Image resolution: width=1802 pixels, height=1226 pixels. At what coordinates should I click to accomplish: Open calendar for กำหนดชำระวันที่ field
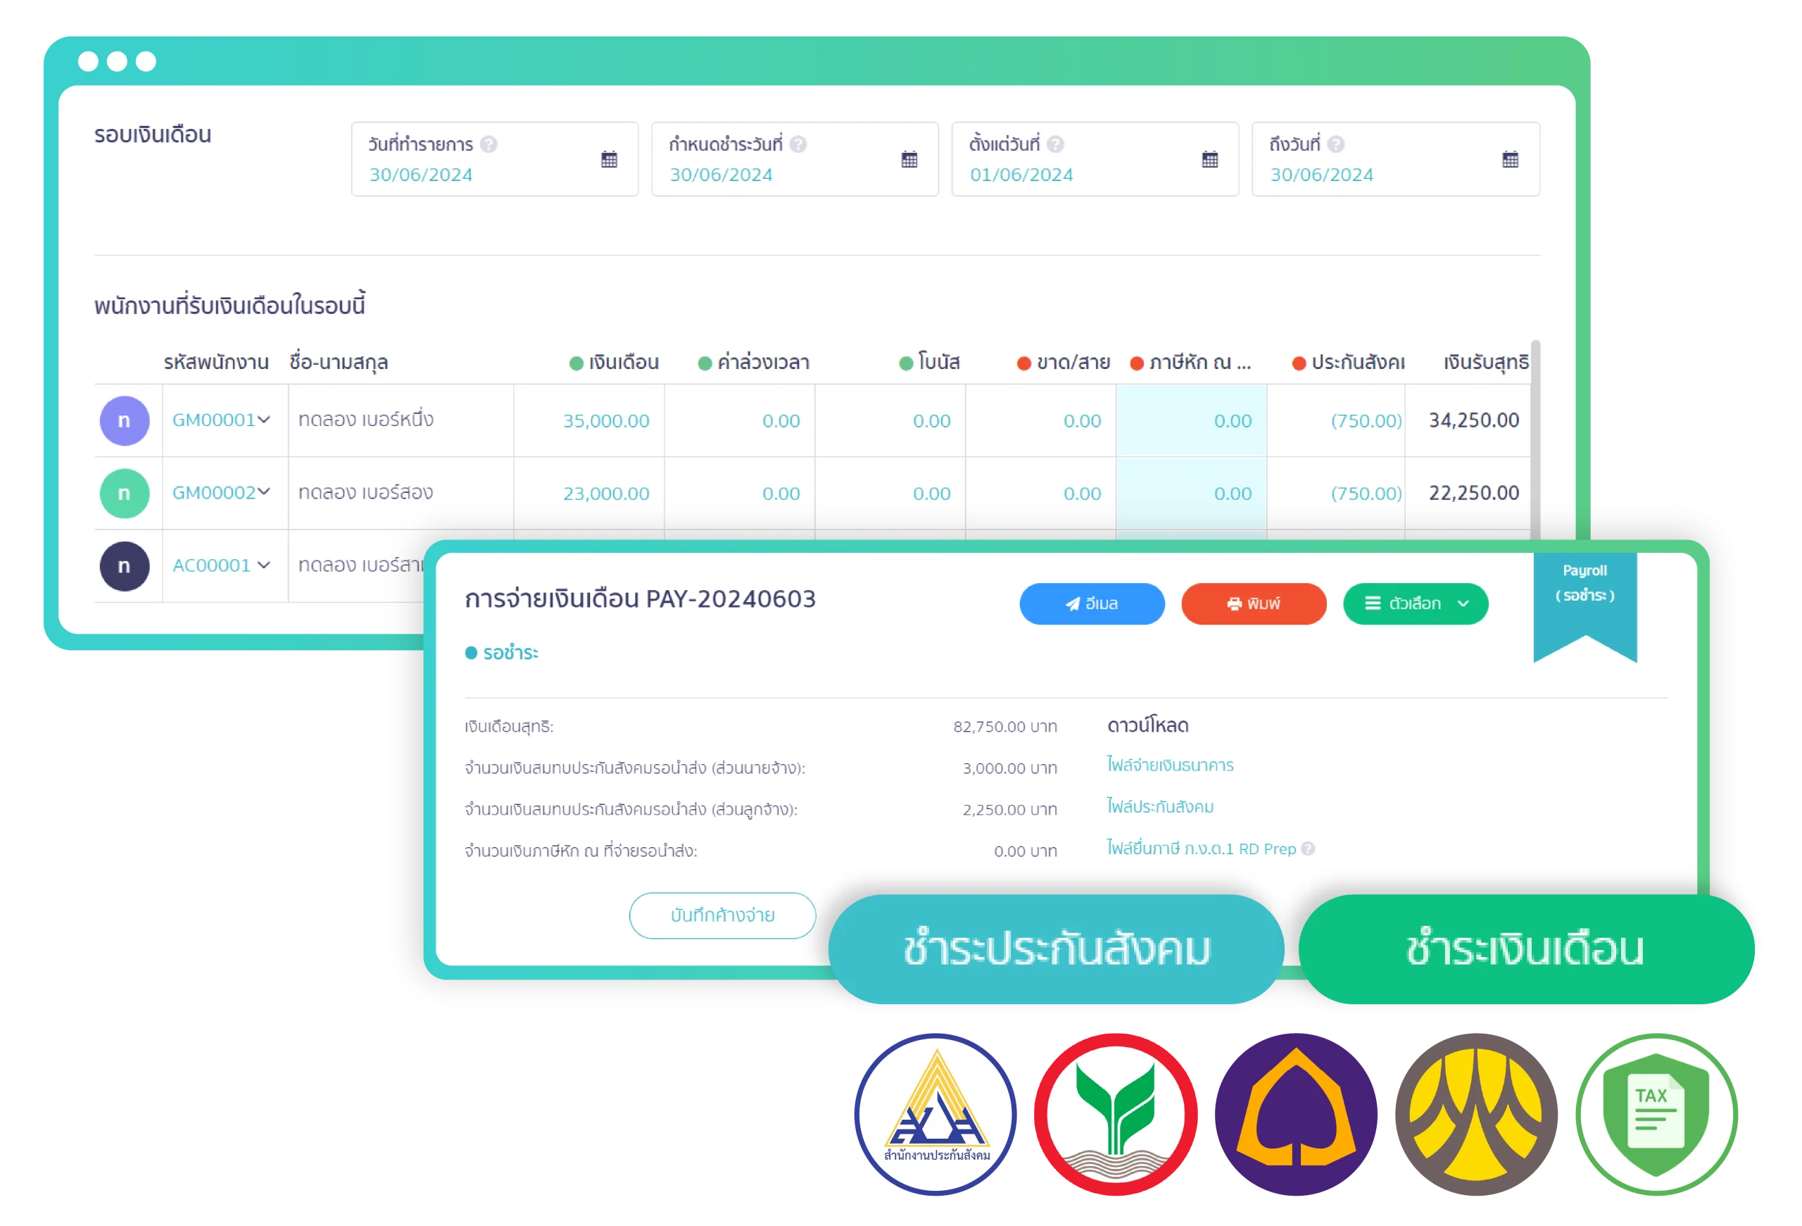pyautogui.click(x=909, y=160)
